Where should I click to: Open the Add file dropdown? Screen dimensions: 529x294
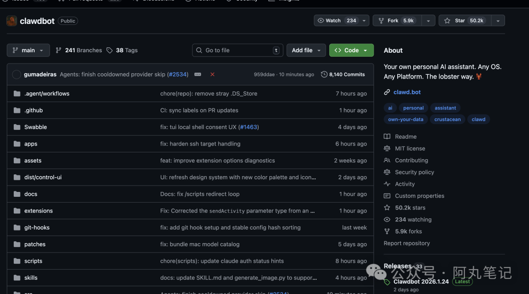pos(306,50)
